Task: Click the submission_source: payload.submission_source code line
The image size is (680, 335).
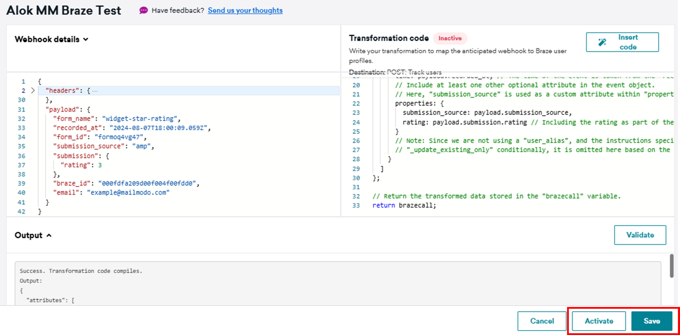Action: [x=487, y=112]
